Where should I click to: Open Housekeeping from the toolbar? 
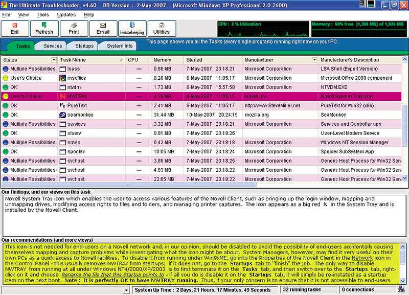coord(132,29)
